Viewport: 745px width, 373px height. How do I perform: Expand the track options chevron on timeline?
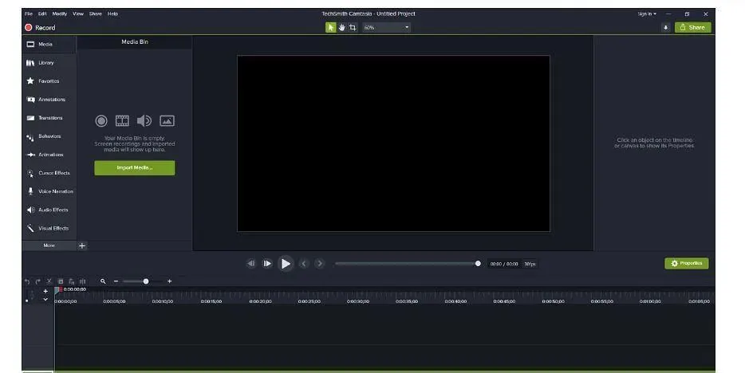coord(45,300)
